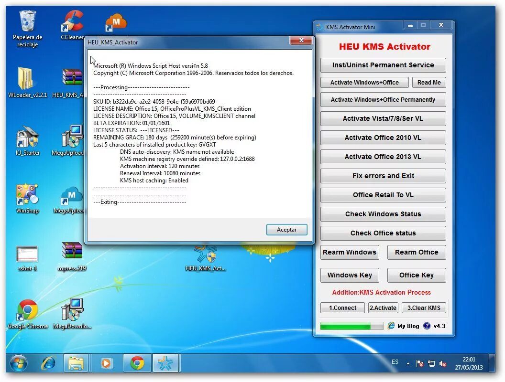
Task: Click the network tray icon
Action: click(x=431, y=364)
